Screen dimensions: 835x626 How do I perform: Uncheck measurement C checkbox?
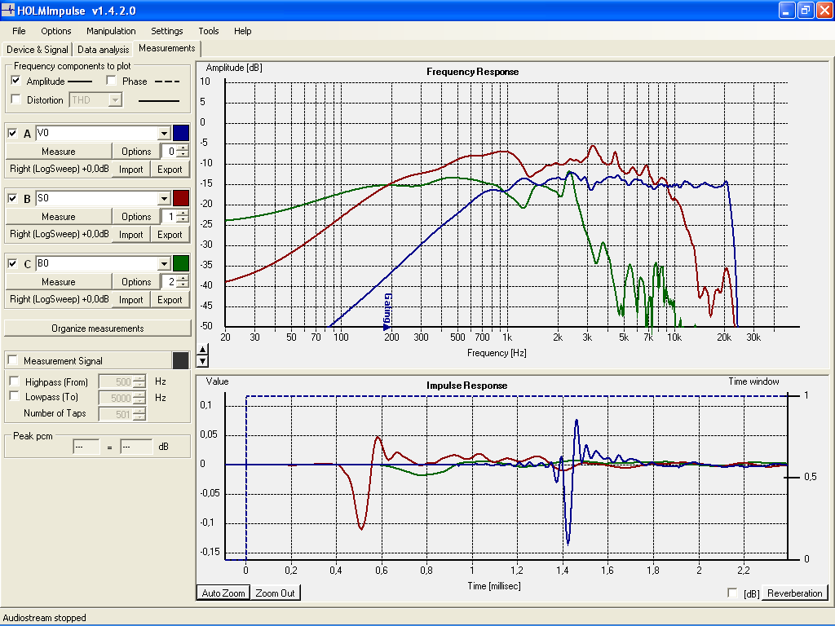(x=12, y=263)
